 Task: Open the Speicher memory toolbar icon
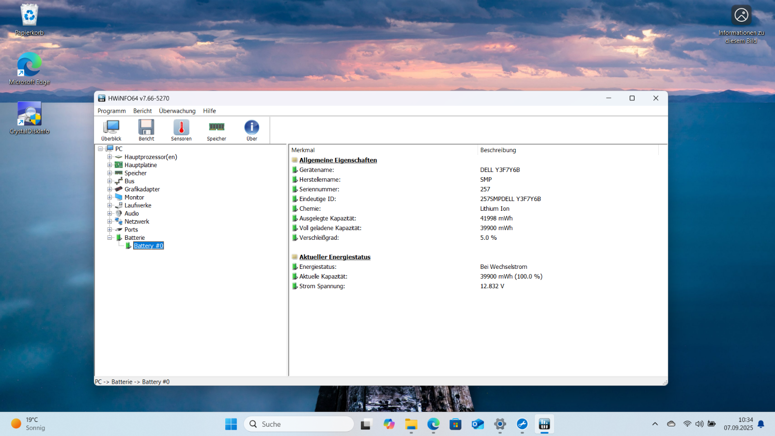click(217, 130)
